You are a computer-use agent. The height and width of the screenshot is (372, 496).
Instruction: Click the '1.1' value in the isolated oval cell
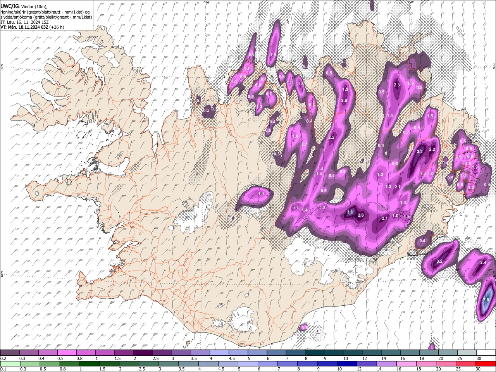click(x=261, y=194)
